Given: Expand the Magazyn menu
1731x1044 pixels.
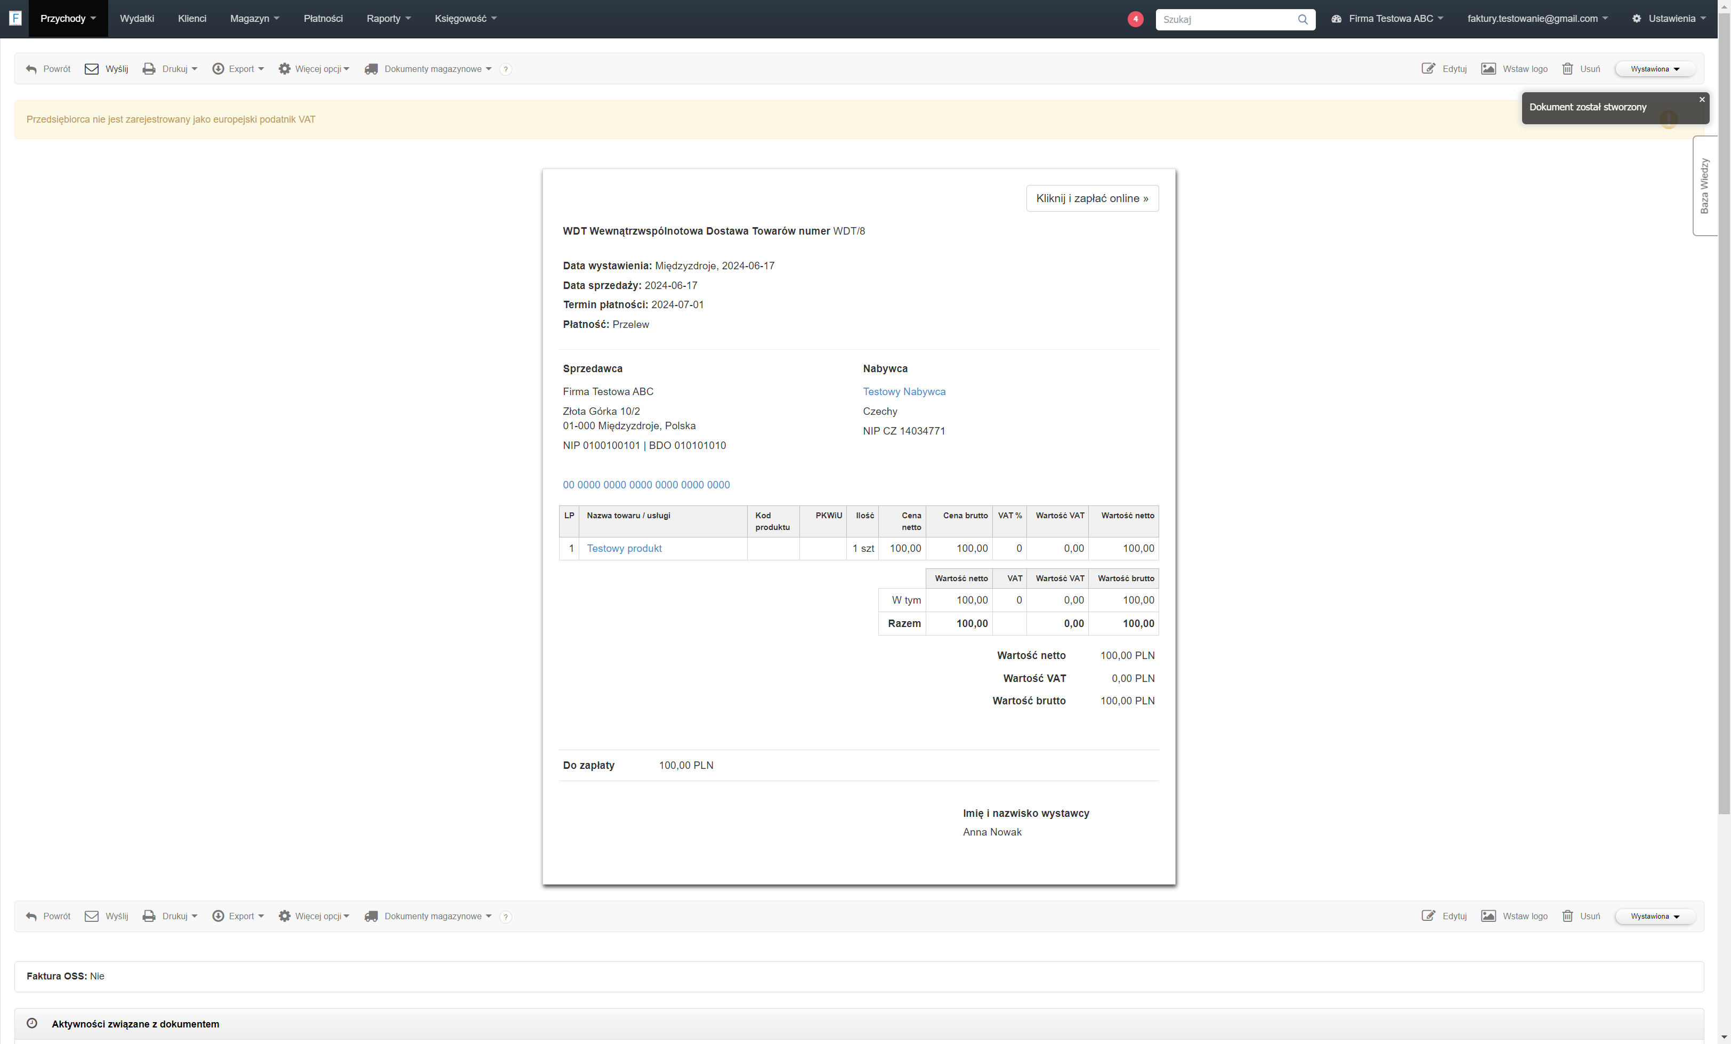Looking at the screenshot, I should [254, 18].
